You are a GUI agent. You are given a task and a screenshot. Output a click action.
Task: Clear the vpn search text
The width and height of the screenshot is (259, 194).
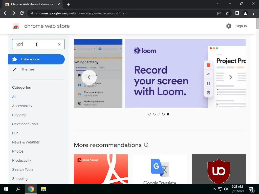pyautogui.click(x=59, y=44)
